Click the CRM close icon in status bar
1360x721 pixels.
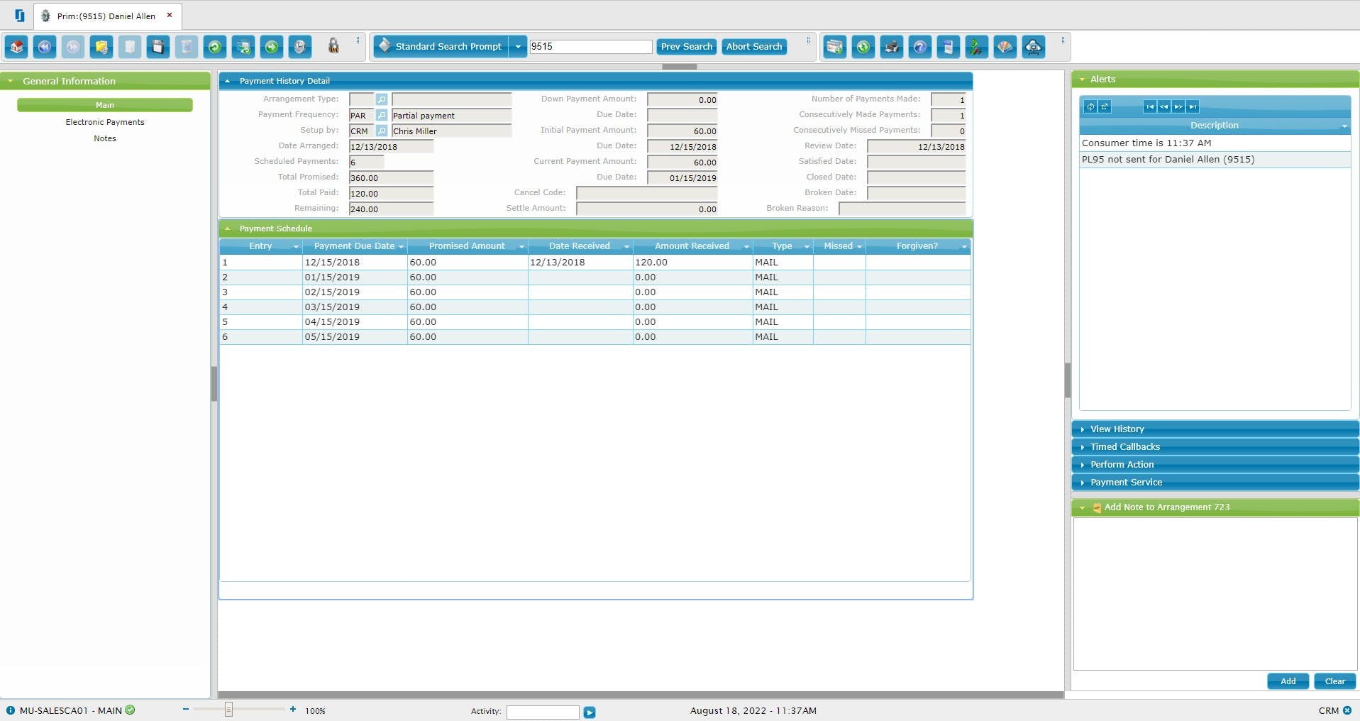click(1347, 710)
